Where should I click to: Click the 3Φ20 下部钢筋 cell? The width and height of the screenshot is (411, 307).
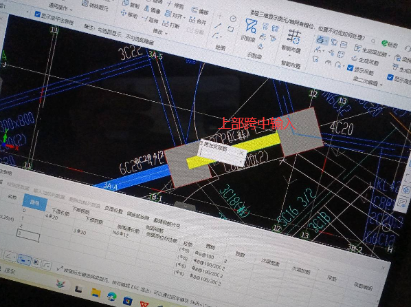click(80, 232)
